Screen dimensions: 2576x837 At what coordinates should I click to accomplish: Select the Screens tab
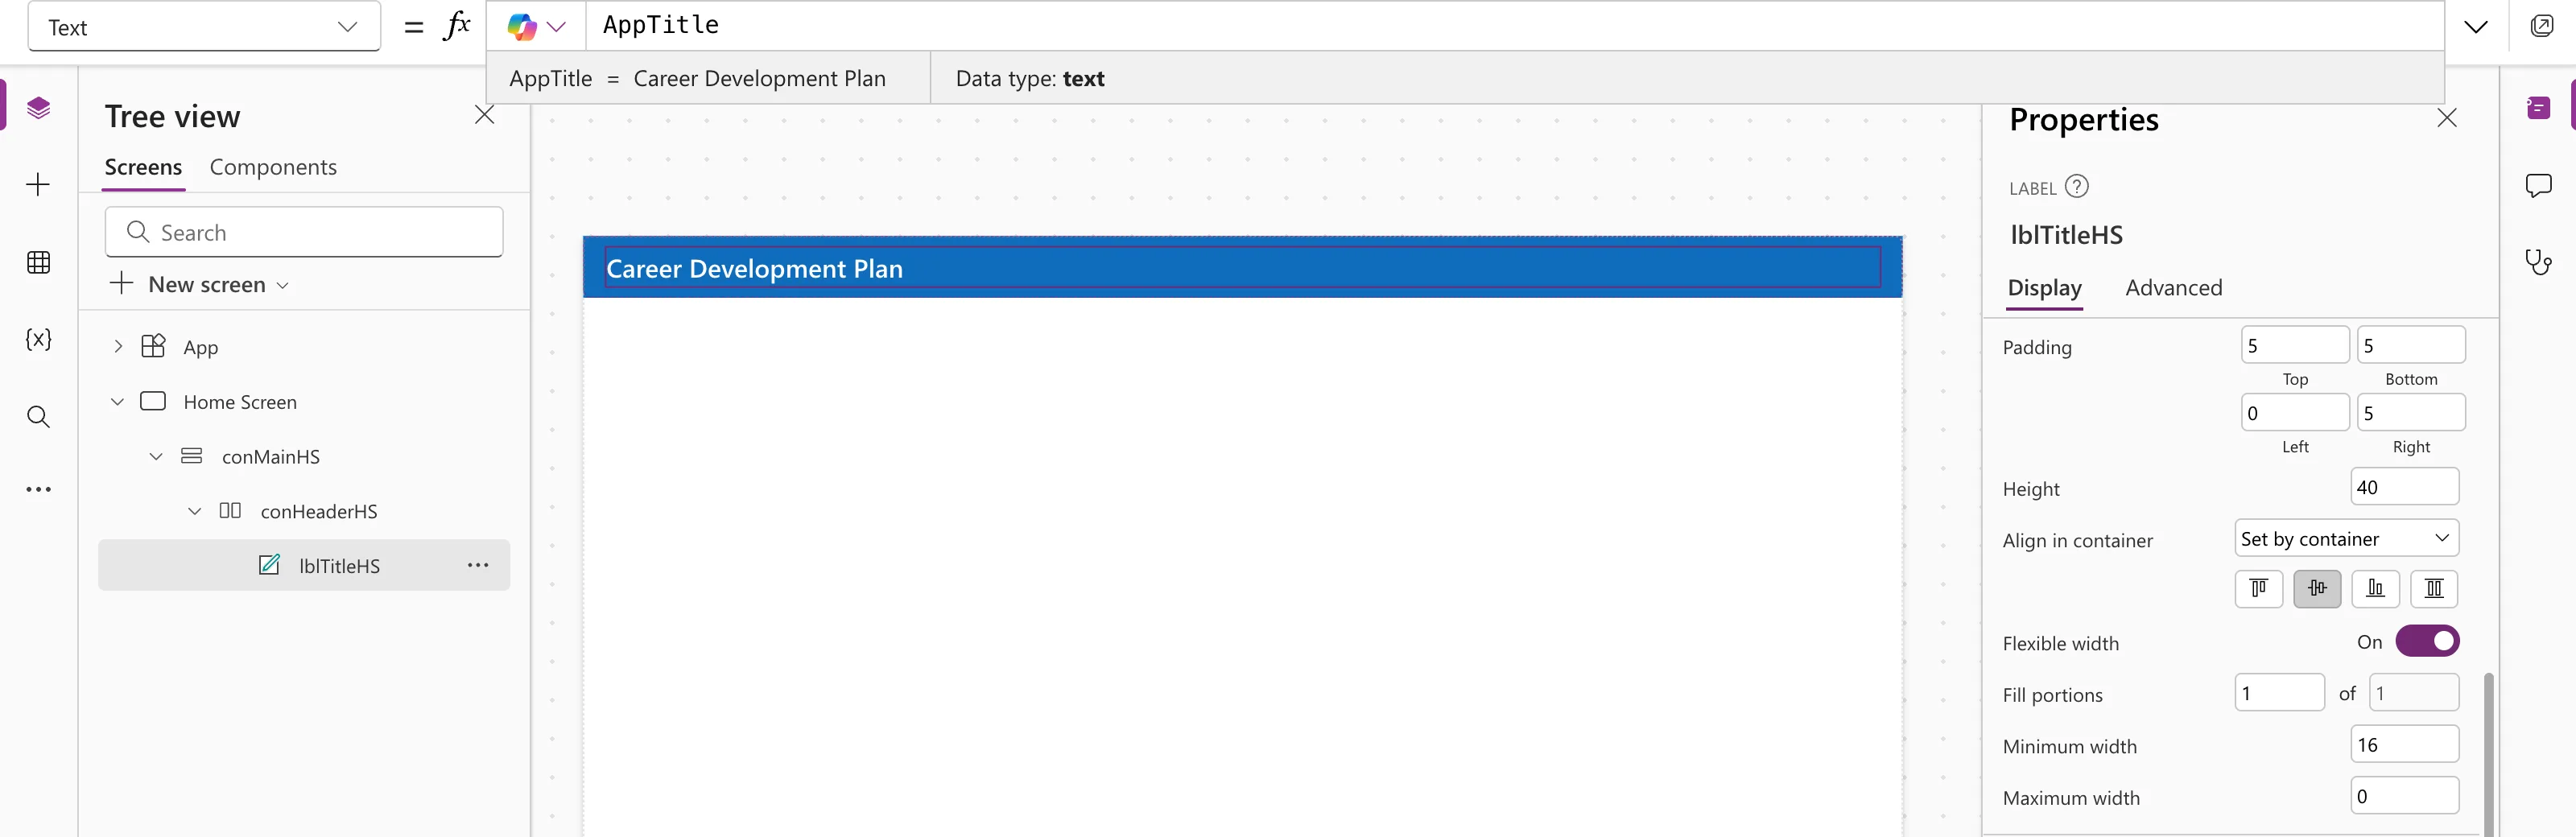click(143, 167)
